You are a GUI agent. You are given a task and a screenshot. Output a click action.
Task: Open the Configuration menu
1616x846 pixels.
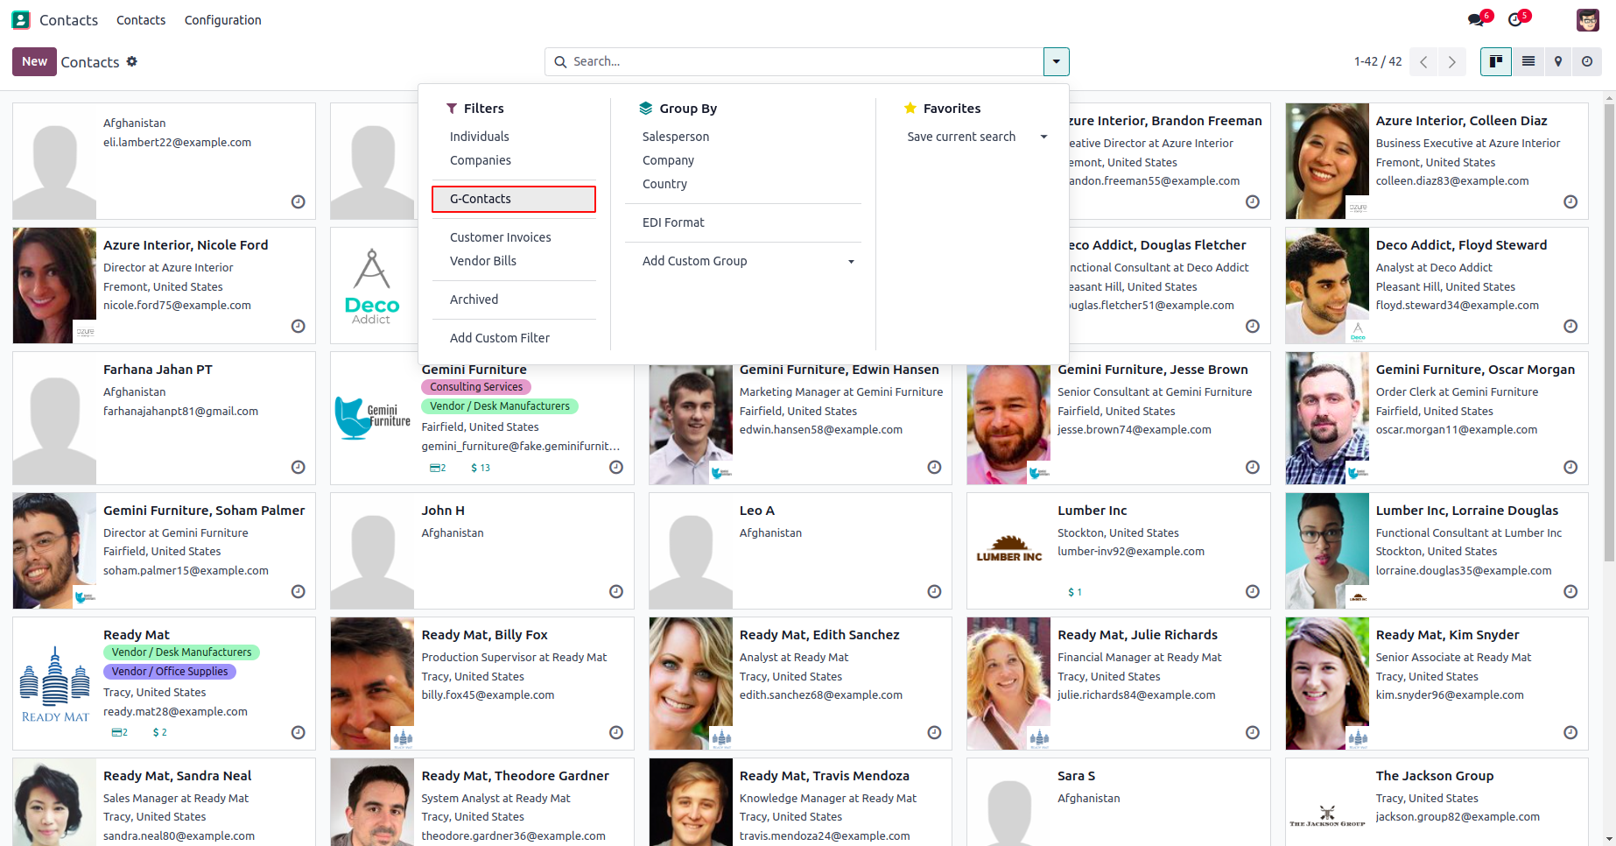(x=222, y=20)
